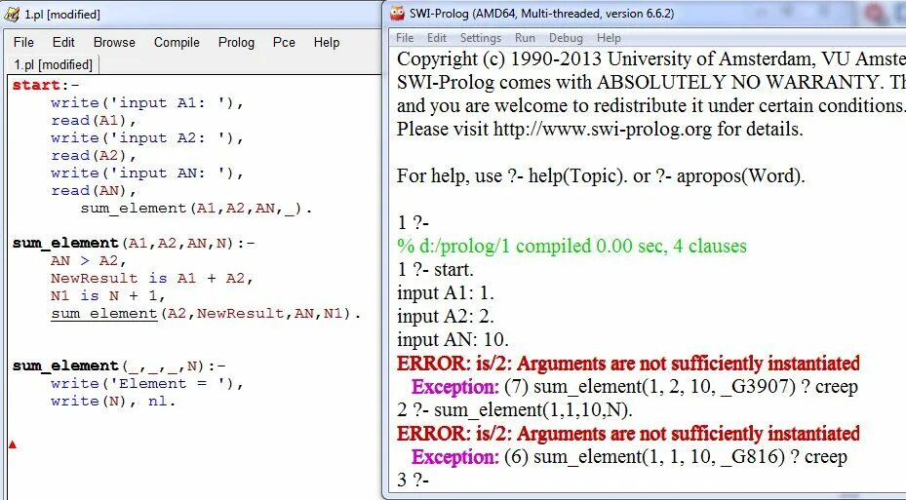Viewport: 906px width, 500px height.
Task: Click 'input A1: 1.' console line
Action: (446, 292)
